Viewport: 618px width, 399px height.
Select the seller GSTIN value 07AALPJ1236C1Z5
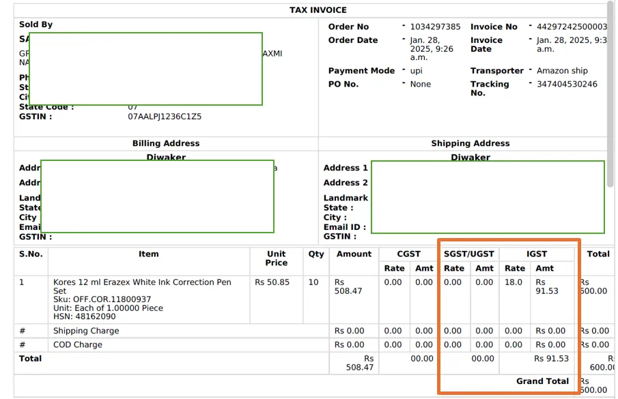pos(165,117)
